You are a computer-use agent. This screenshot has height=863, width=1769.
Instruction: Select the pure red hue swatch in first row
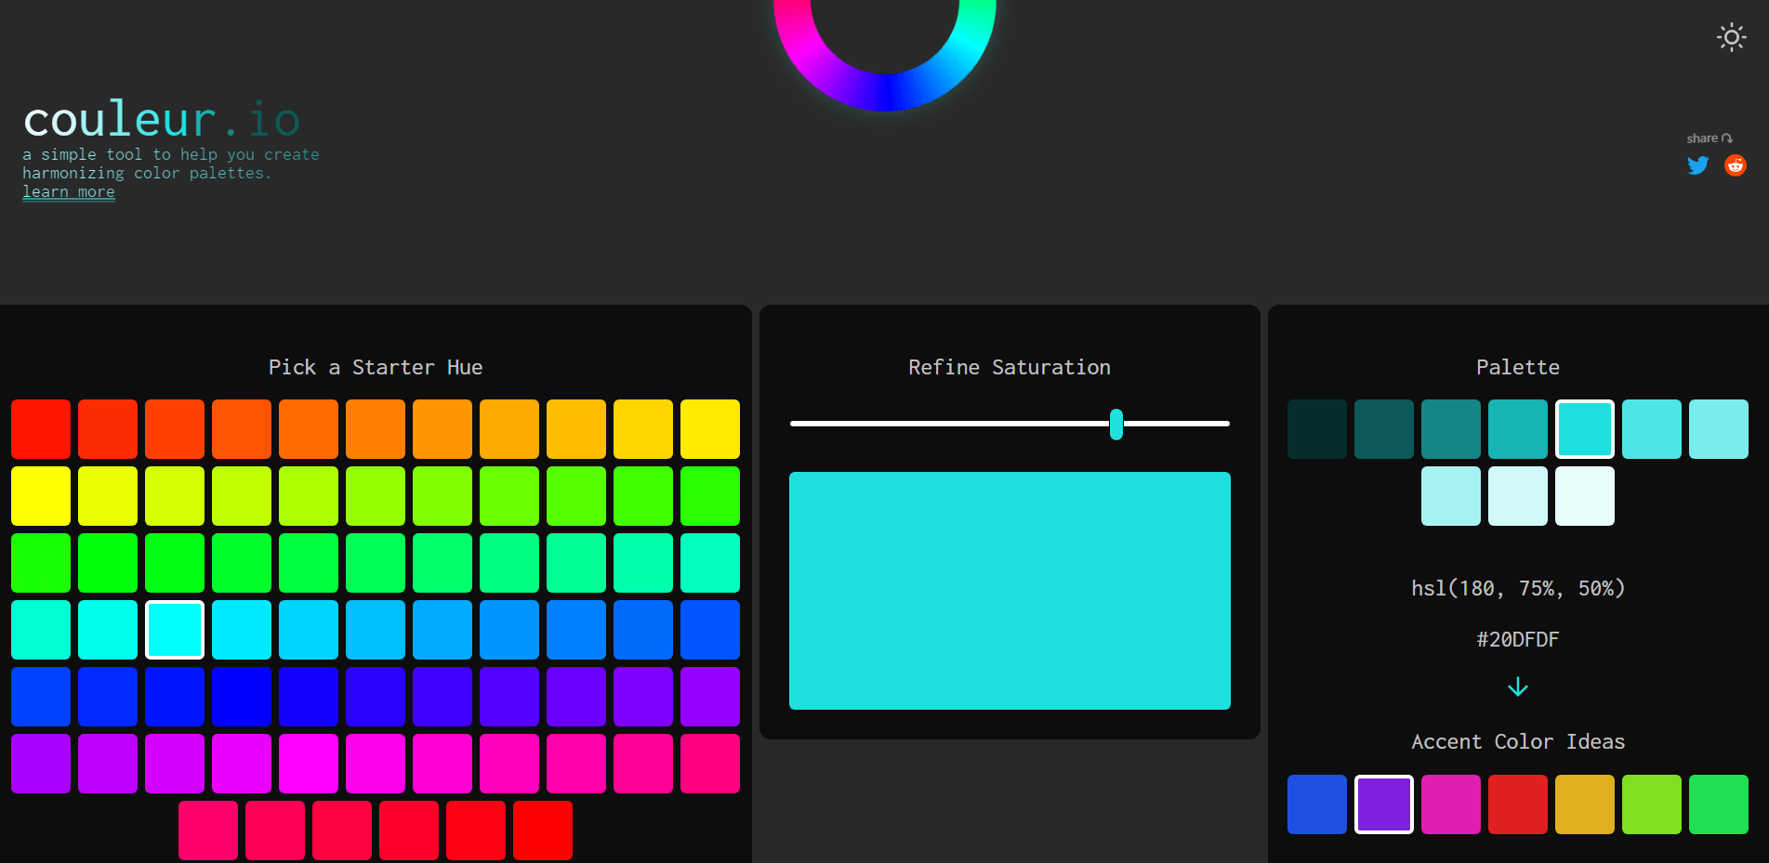coord(41,429)
